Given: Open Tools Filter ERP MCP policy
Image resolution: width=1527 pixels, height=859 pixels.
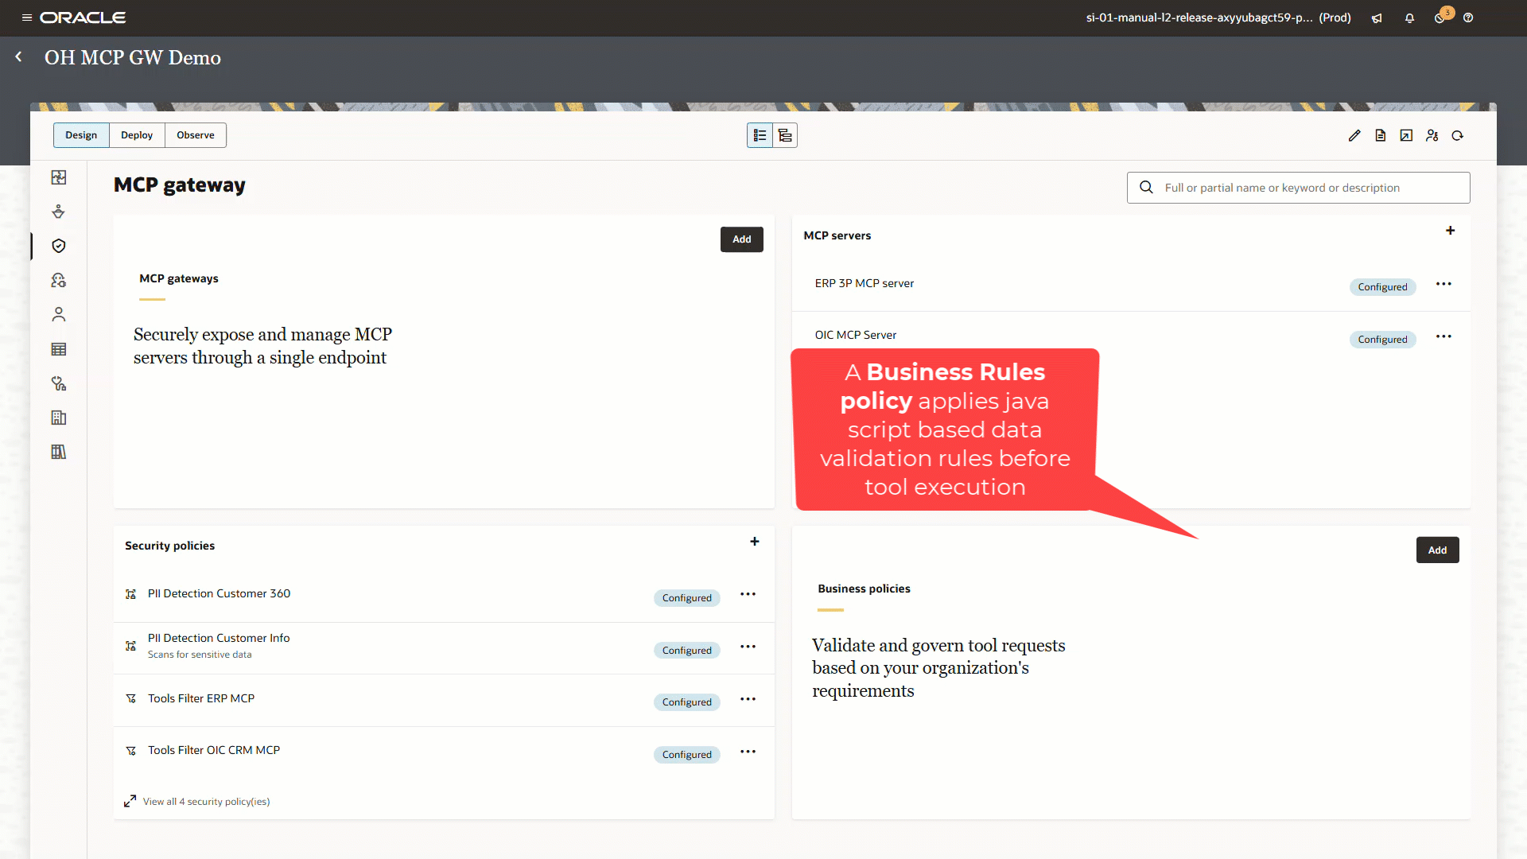Looking at the screenshot, I should 201,698.
